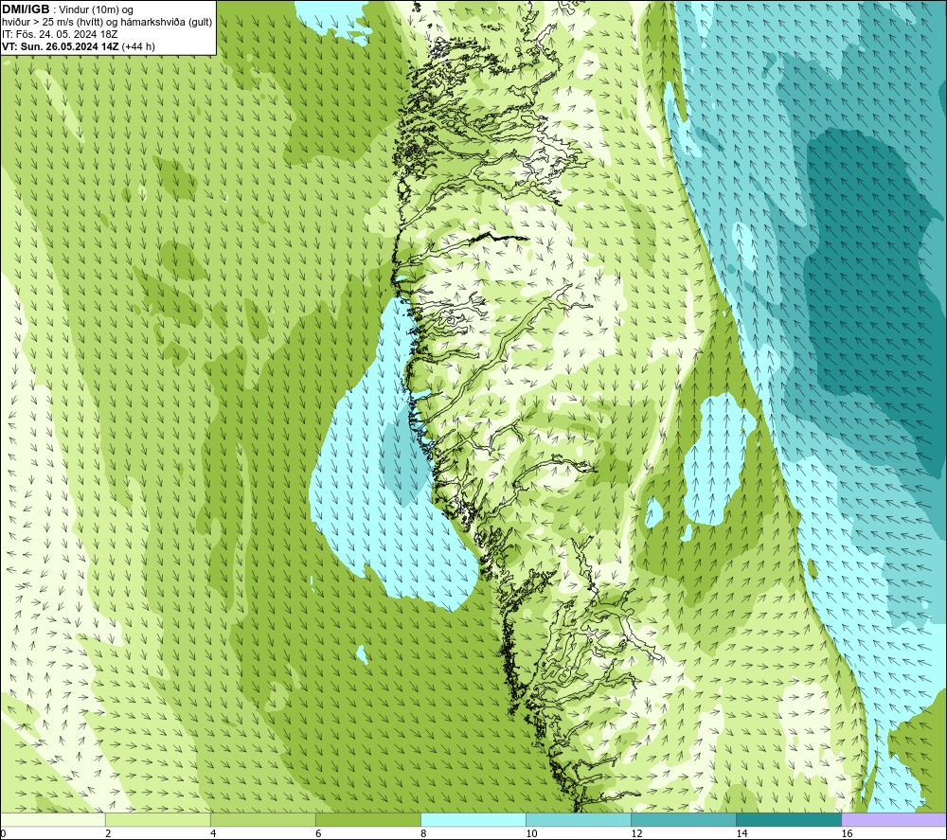Click legend scale label '10'

tap(531, 834)
